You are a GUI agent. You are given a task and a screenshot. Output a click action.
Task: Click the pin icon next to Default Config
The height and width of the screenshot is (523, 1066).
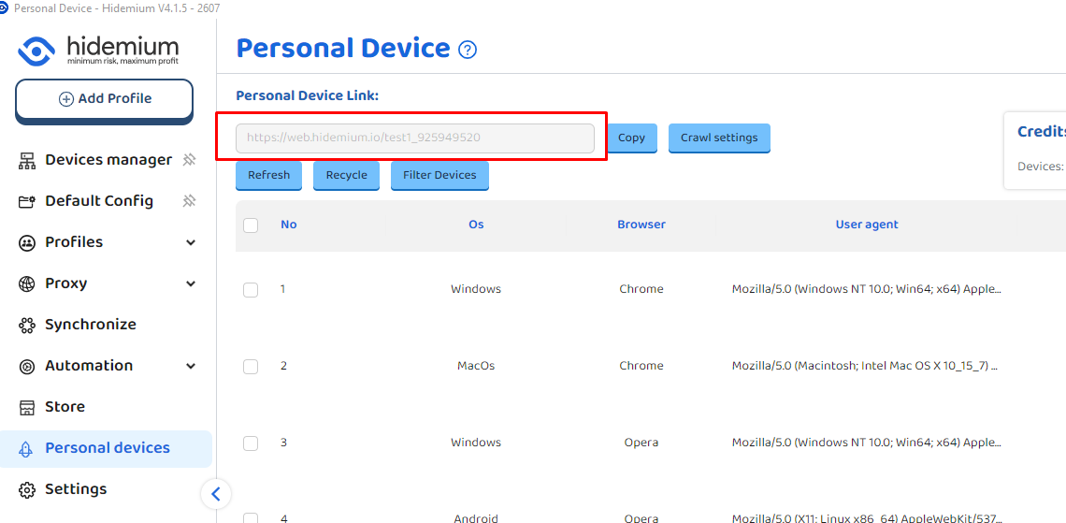189,201
